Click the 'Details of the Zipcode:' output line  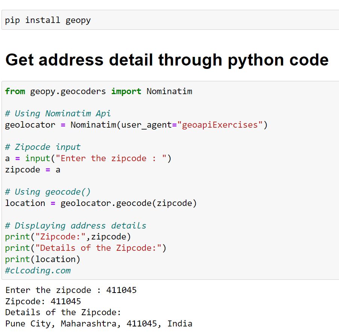click(63, 312)
